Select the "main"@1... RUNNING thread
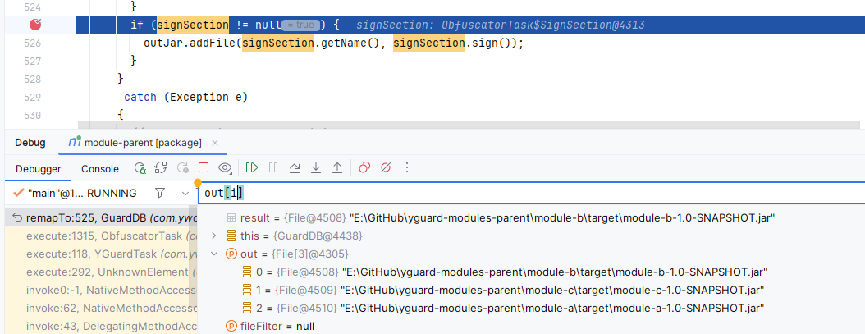This screenshot has width=865, height=334. [x=81, y=193]
